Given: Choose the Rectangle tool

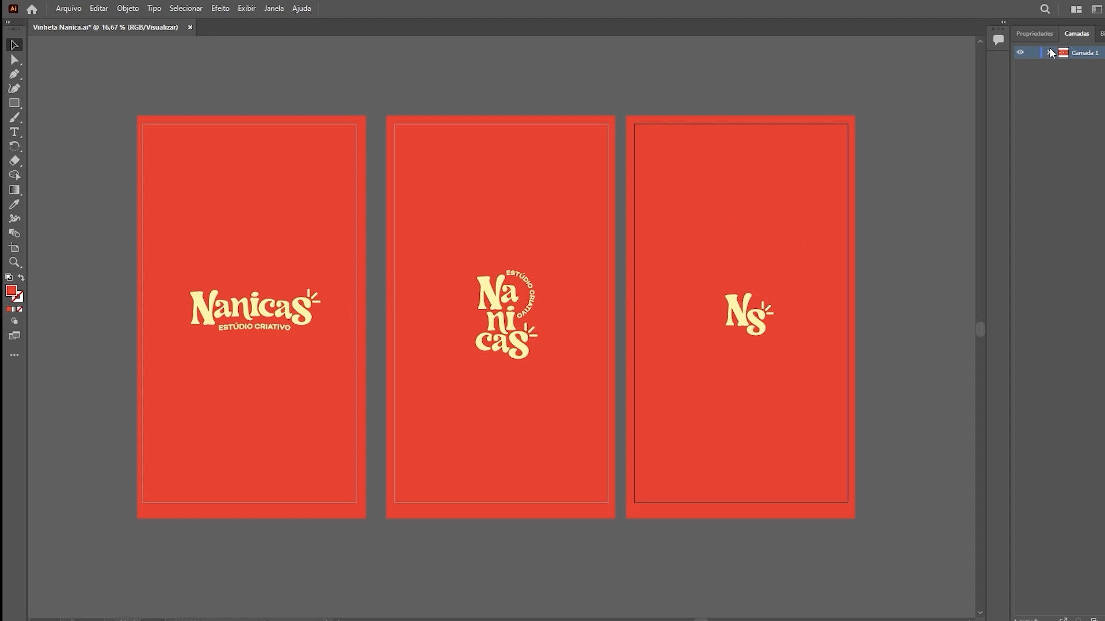Looking at the screenshot, I should [x=14, y=103].
